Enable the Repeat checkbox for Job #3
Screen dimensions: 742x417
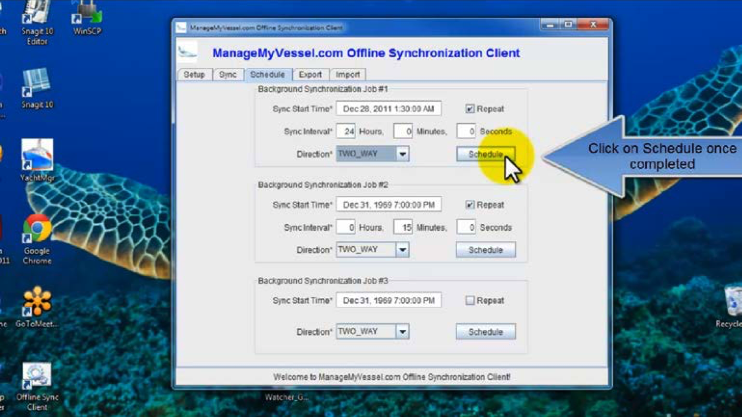pos(470,300)
